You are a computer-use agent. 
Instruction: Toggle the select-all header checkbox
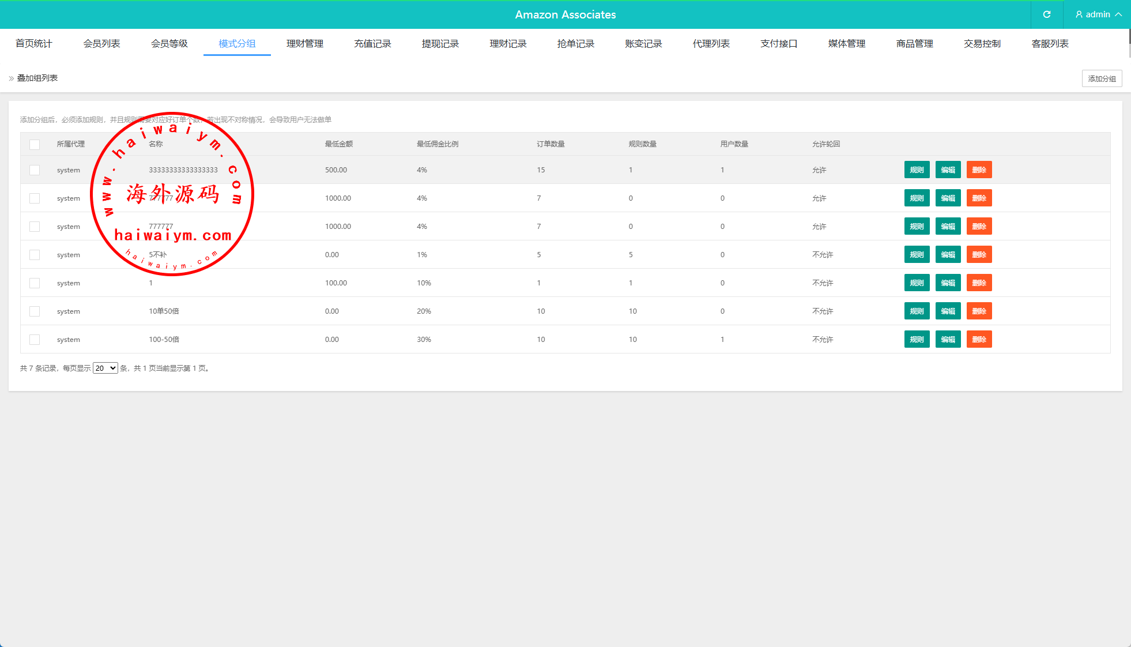pos(35,144)
